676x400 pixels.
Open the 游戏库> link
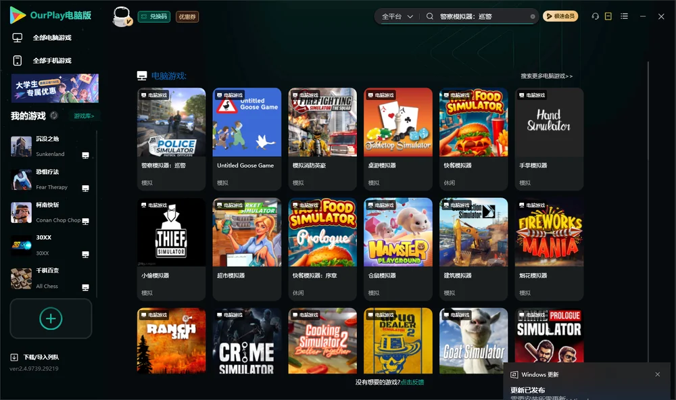point(84,116)
